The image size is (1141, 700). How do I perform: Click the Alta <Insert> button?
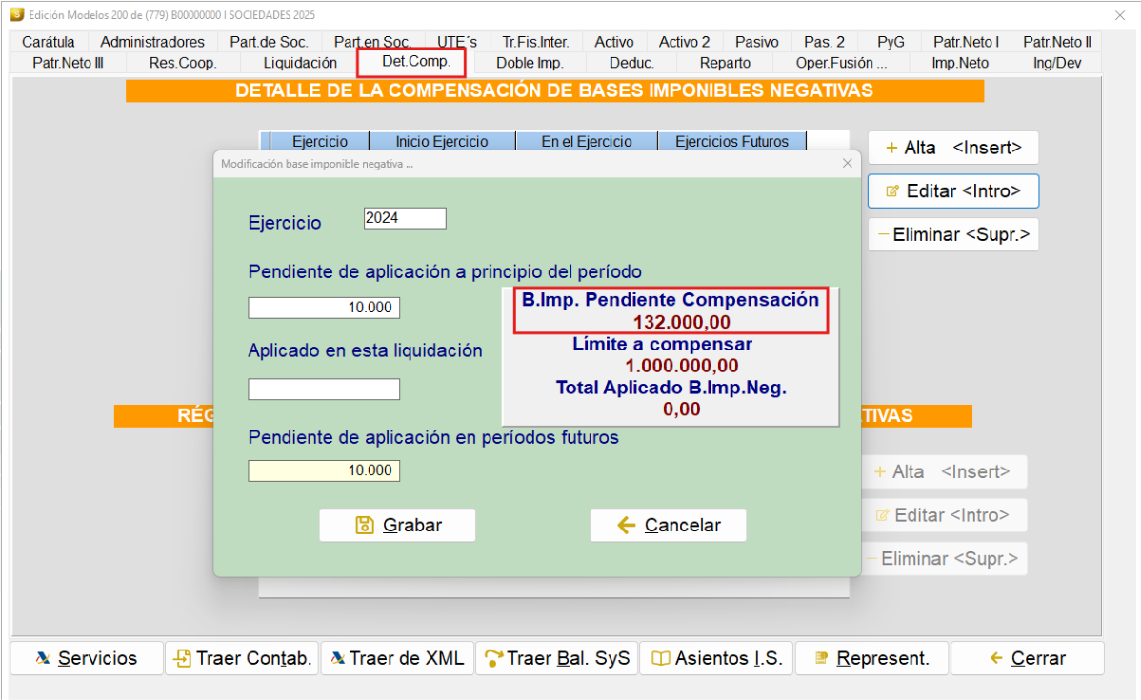tap(953, 148)
